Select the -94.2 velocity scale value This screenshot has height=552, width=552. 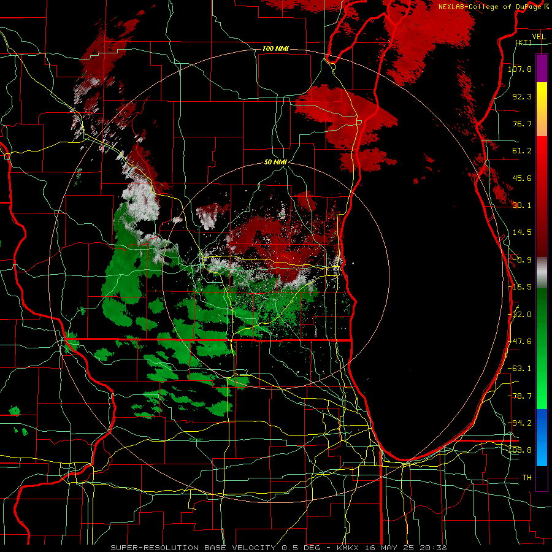pyautogui.click(x=519, y=423)
